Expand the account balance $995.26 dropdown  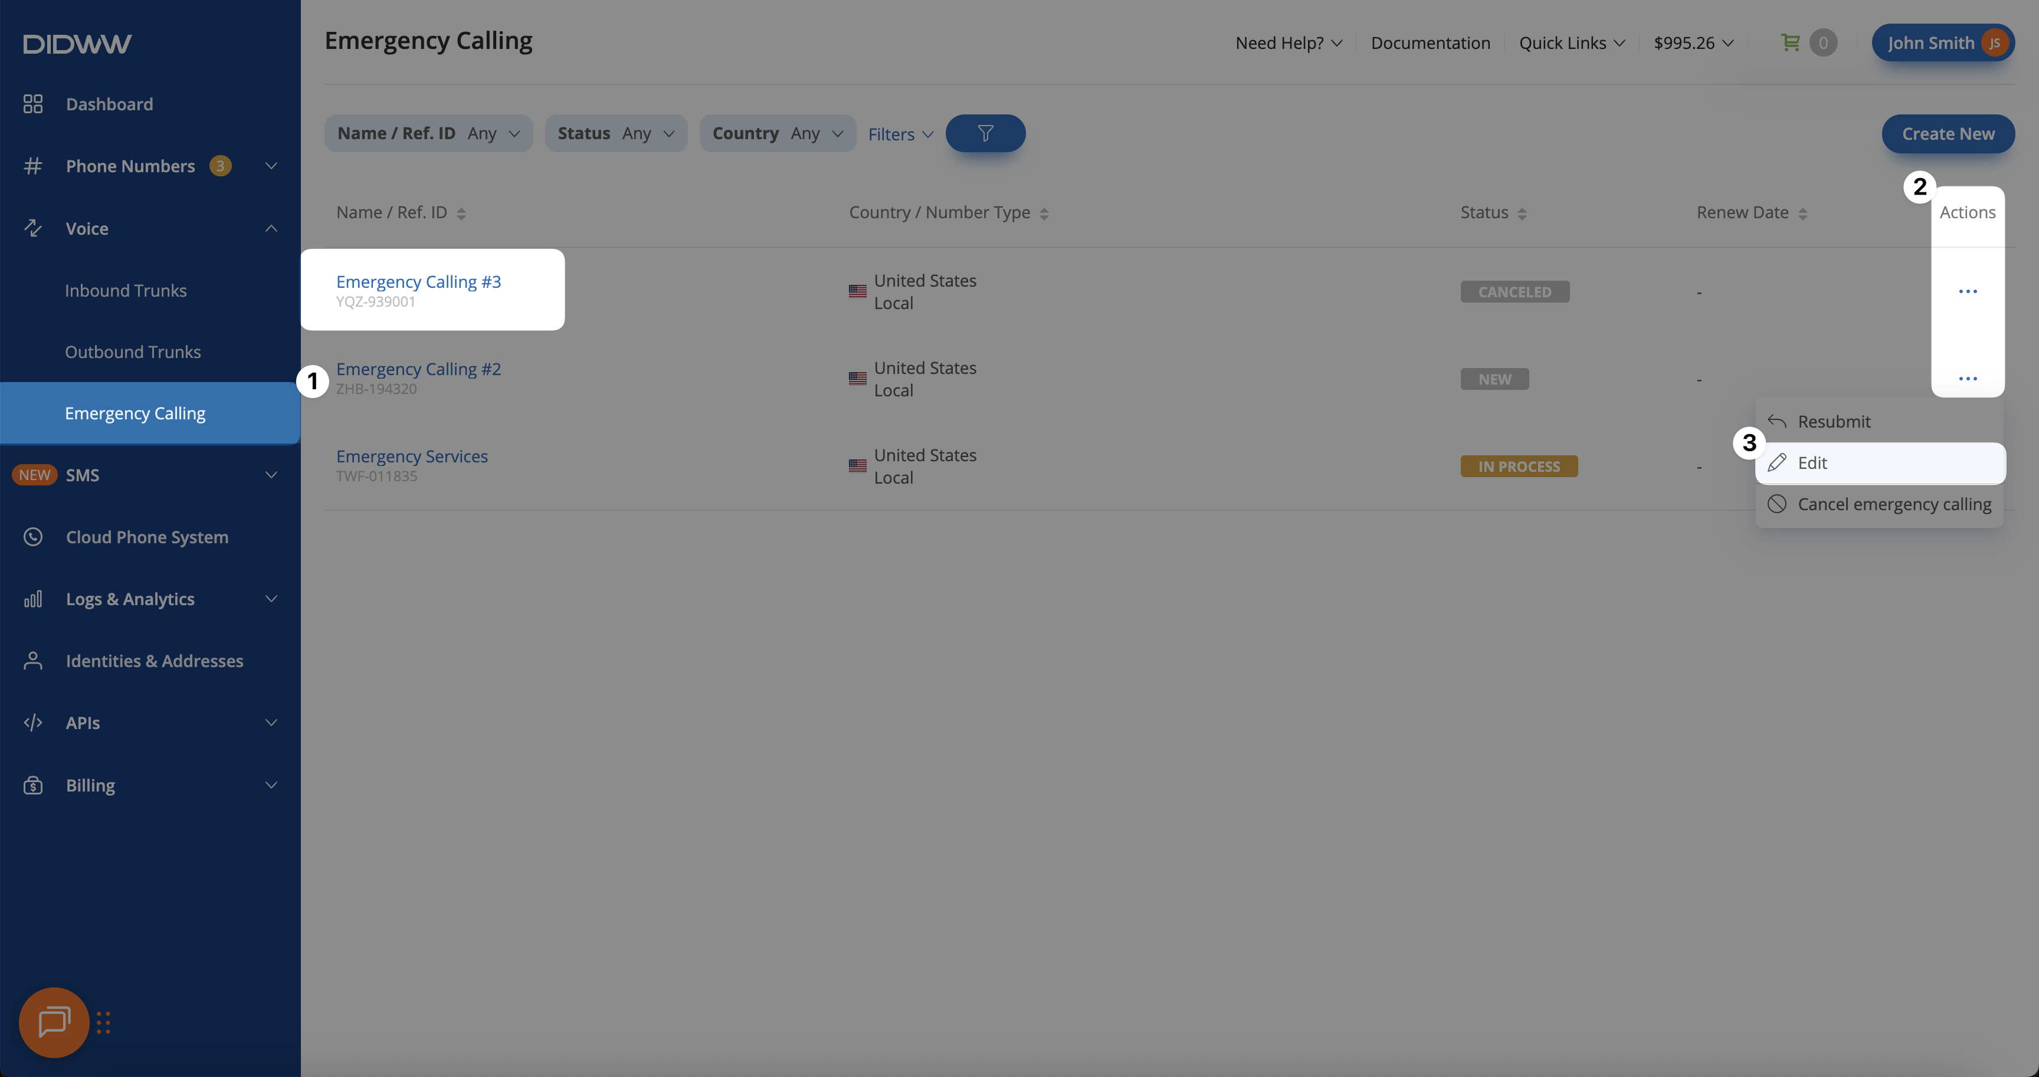pyautogui.click(x=1693, y=42)
